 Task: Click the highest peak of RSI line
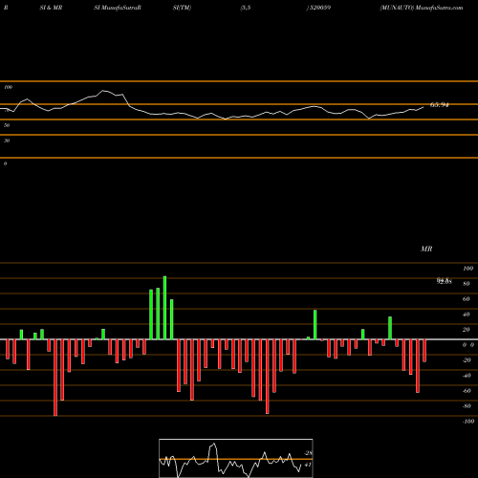(103, 91)
